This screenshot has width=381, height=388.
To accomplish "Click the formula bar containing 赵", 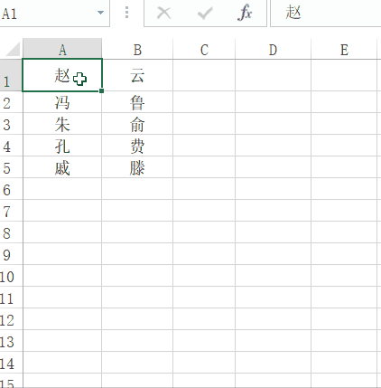I will (326, 14).
